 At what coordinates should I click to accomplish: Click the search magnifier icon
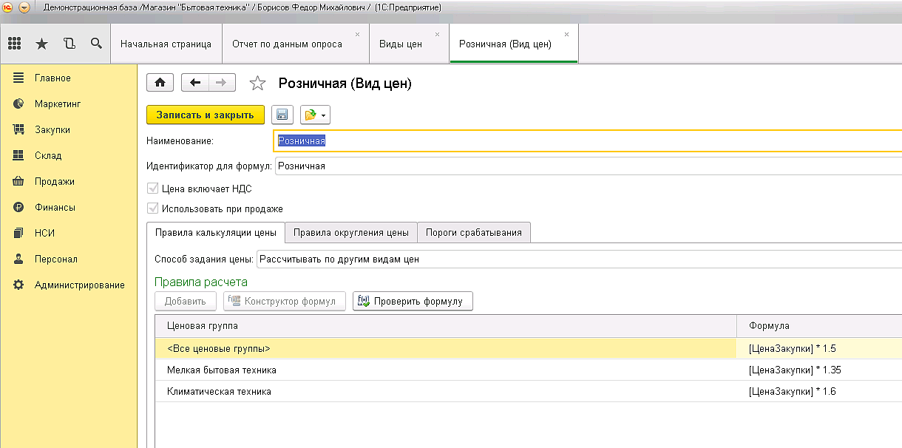[x=96, y=44]
